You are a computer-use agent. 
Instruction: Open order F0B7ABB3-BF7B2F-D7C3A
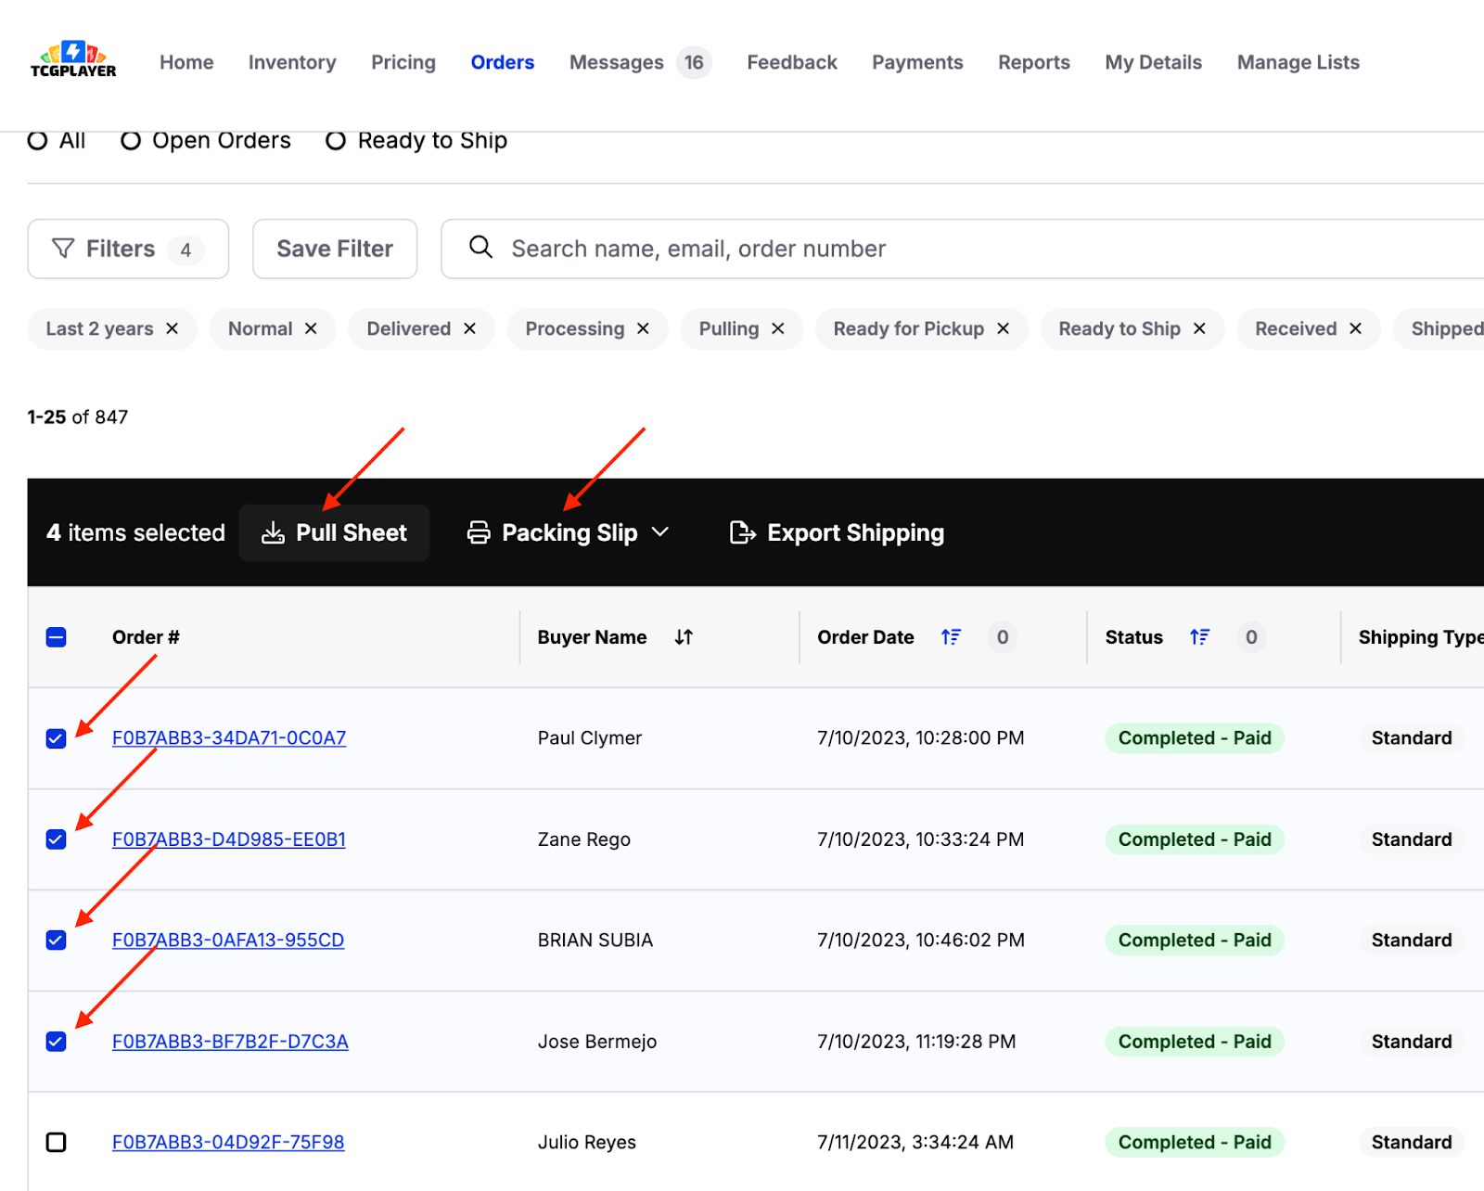(x=230, y=1042)
